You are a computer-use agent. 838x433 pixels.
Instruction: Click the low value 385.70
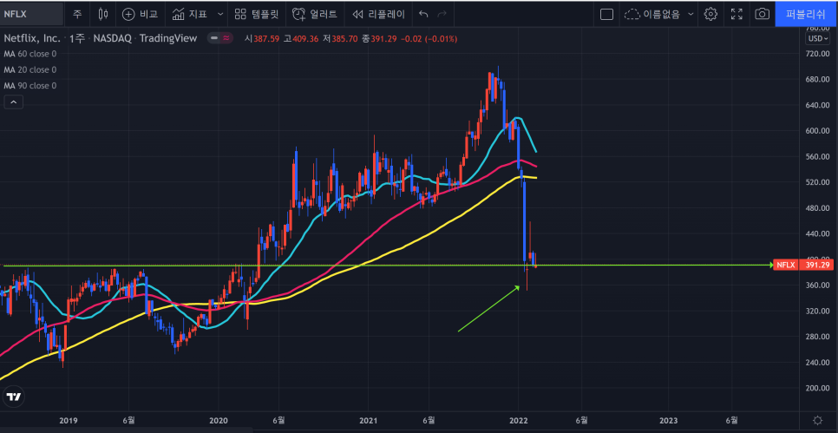pyautogui.click(x=346, y=38)
